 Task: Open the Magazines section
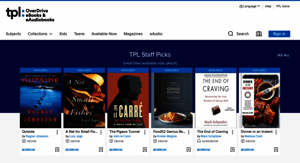(x=133, y=34)
